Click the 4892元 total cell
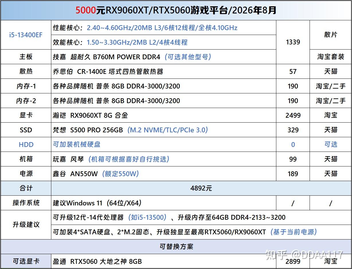 click(x=201, y=188)
